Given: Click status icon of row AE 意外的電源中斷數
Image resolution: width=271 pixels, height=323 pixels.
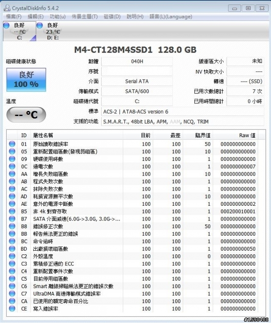Looking at the screenshot, I should coord(12,204).
